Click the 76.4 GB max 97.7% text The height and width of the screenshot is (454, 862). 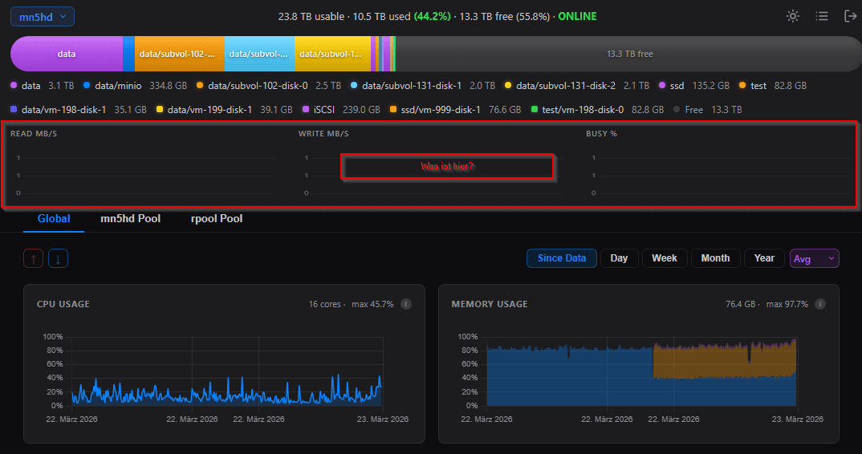[767, 304]
